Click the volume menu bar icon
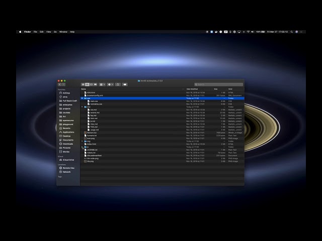Image resolution: width=322 pixels, height=241 pixels. pyautogui.click(x=253, y=32)
